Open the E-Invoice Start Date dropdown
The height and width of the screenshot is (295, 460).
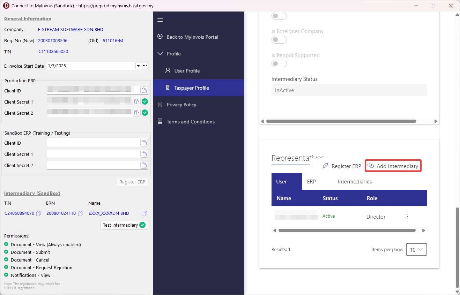click(138, 66)
